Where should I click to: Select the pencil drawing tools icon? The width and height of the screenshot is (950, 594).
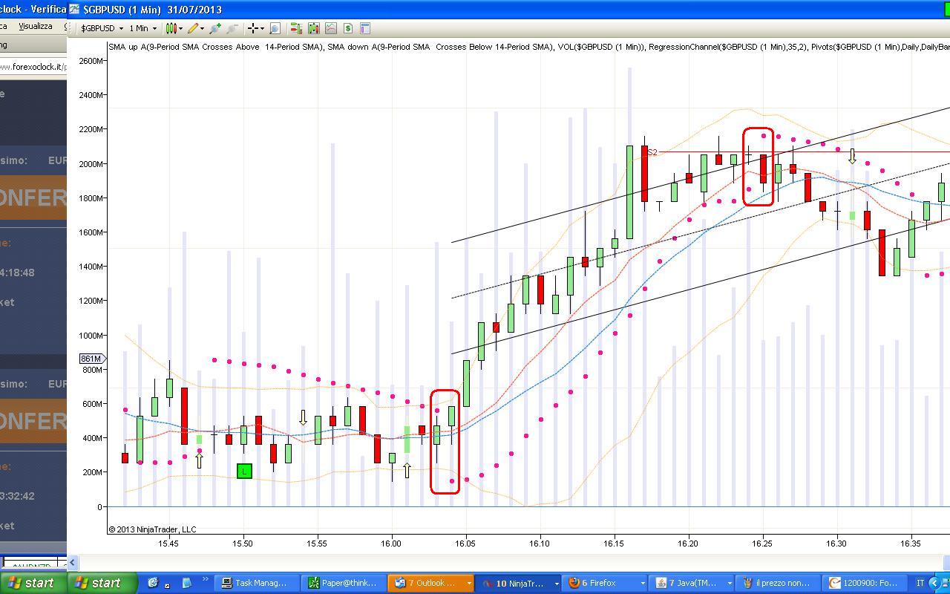pyautogui.click(x=194, y=28)
